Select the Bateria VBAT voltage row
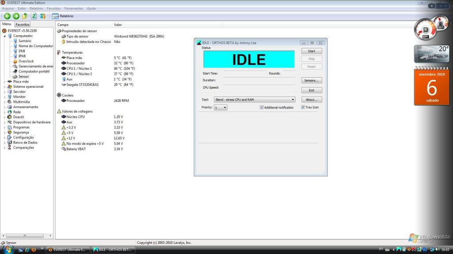The height and width of the screenshot is (254, 453). coord(92,149)
